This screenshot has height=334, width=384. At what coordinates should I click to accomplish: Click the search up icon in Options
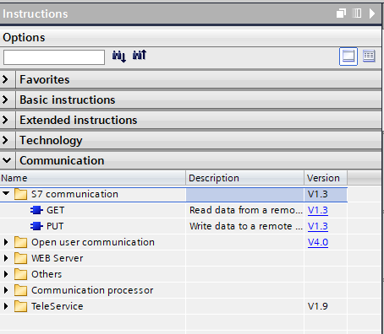click(140, 55)
